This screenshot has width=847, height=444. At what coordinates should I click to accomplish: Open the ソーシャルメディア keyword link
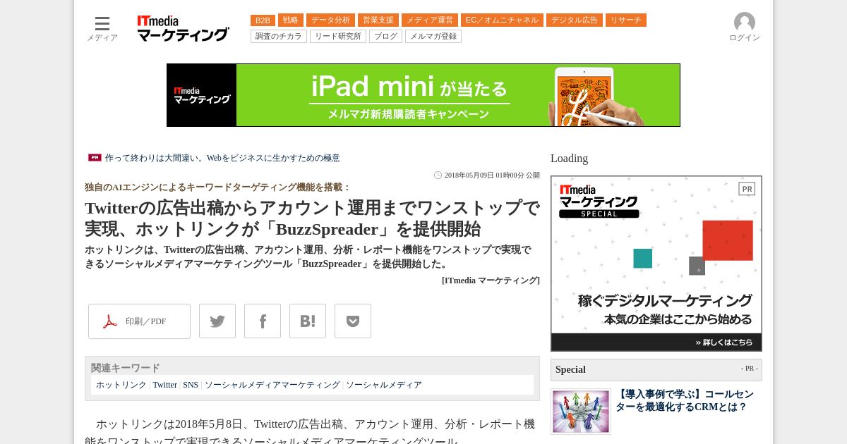384,385
